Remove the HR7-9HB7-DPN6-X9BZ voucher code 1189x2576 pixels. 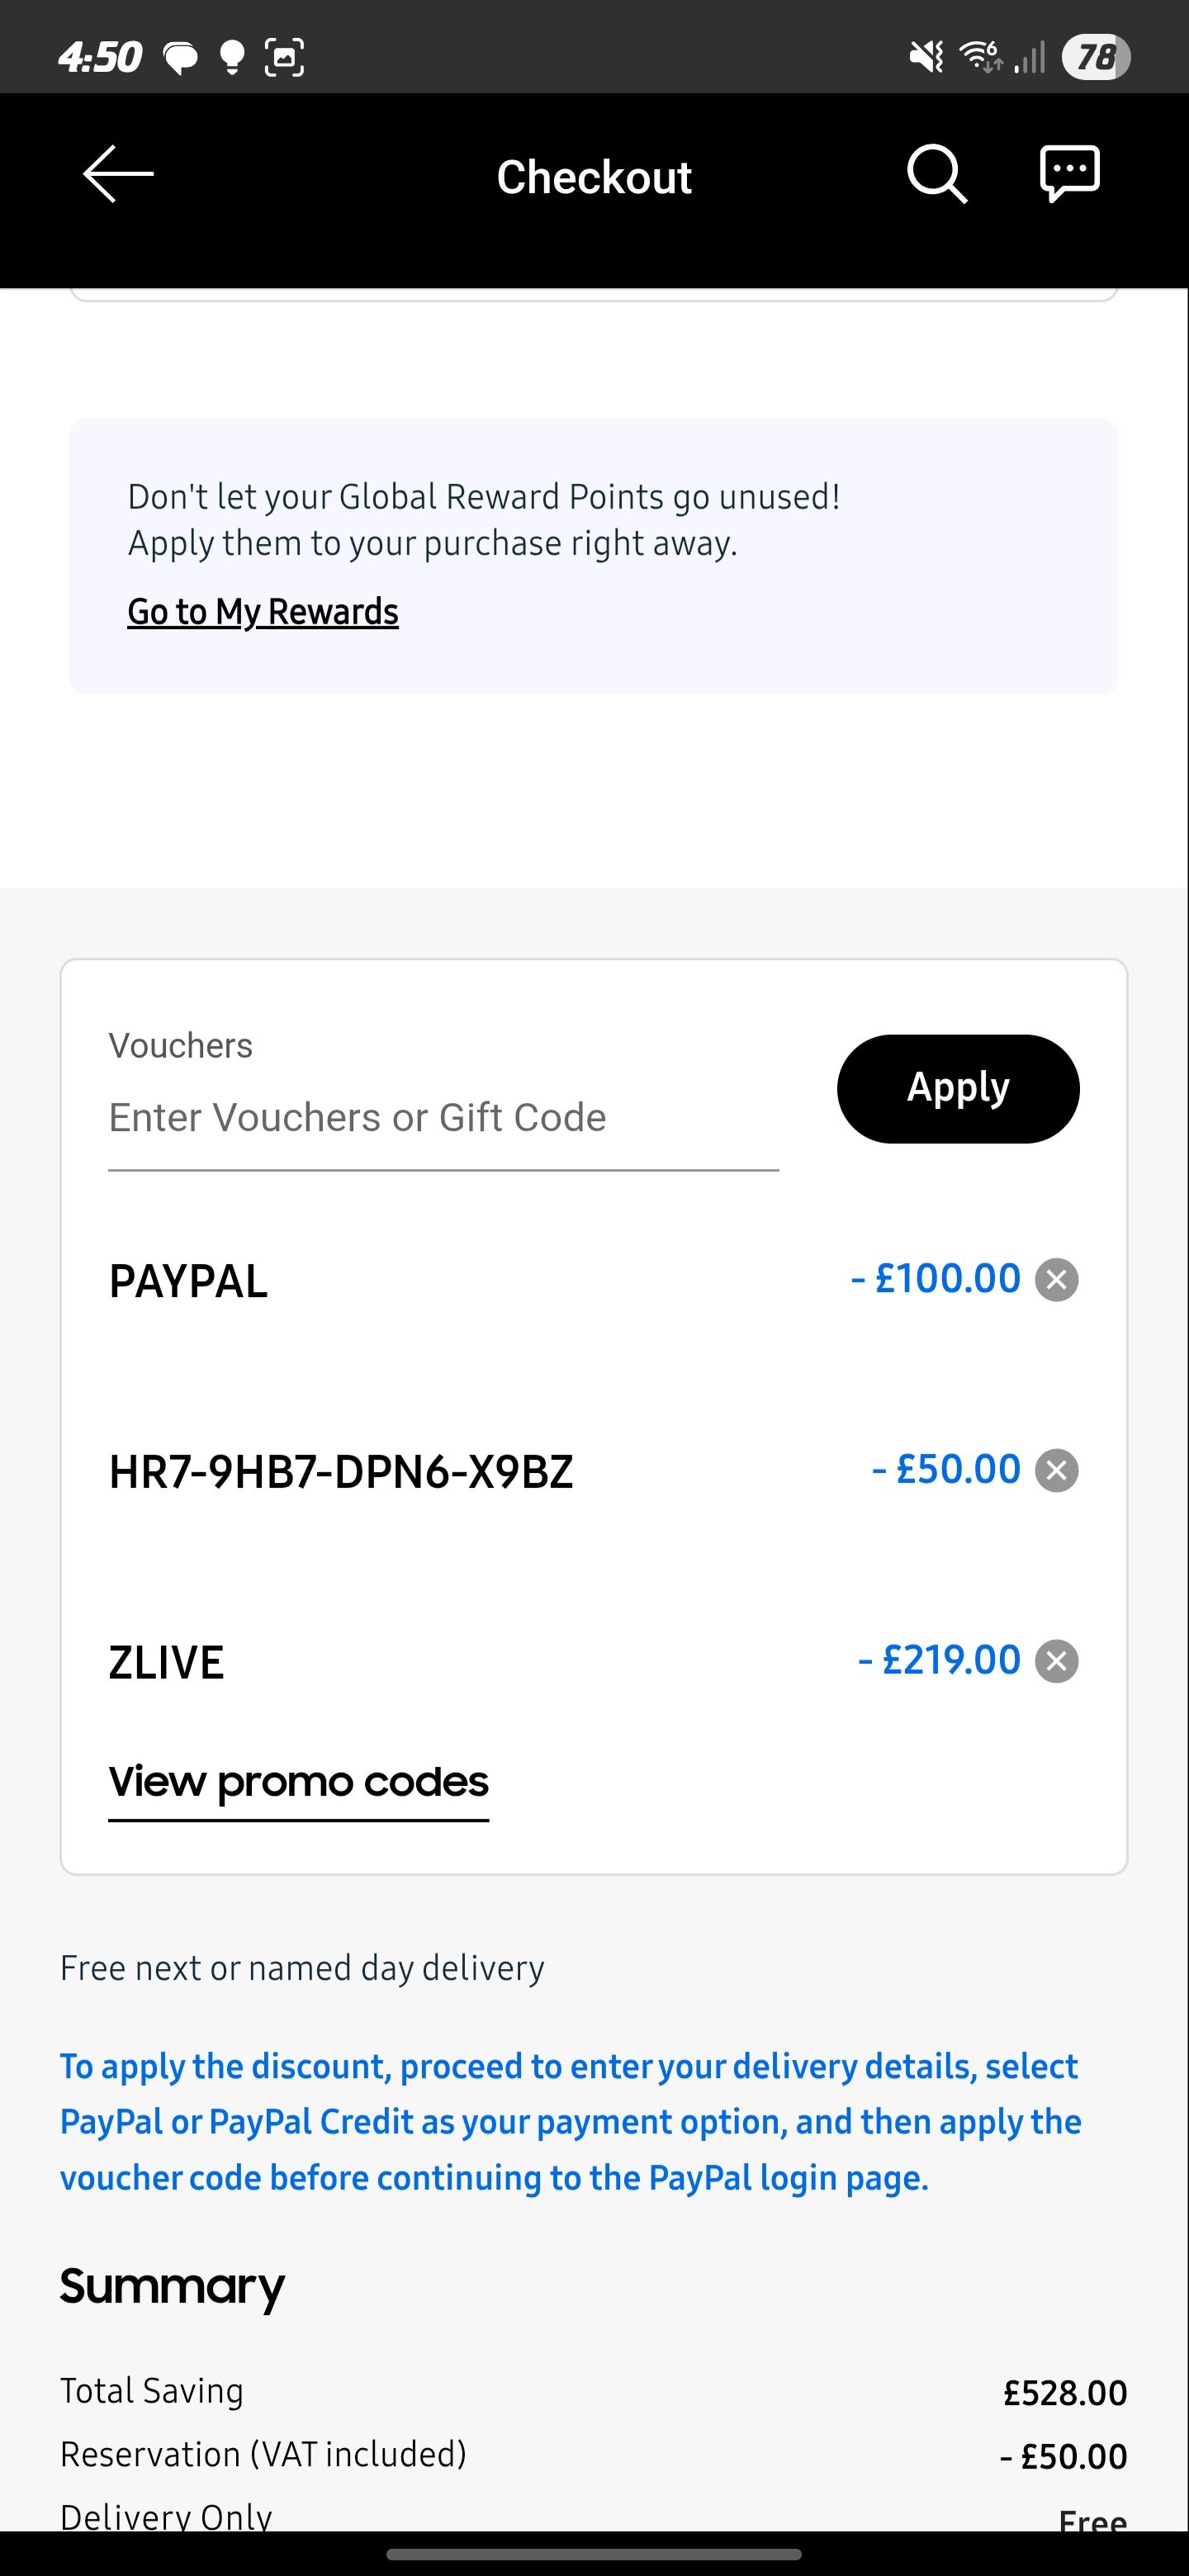(1056, 1471)
